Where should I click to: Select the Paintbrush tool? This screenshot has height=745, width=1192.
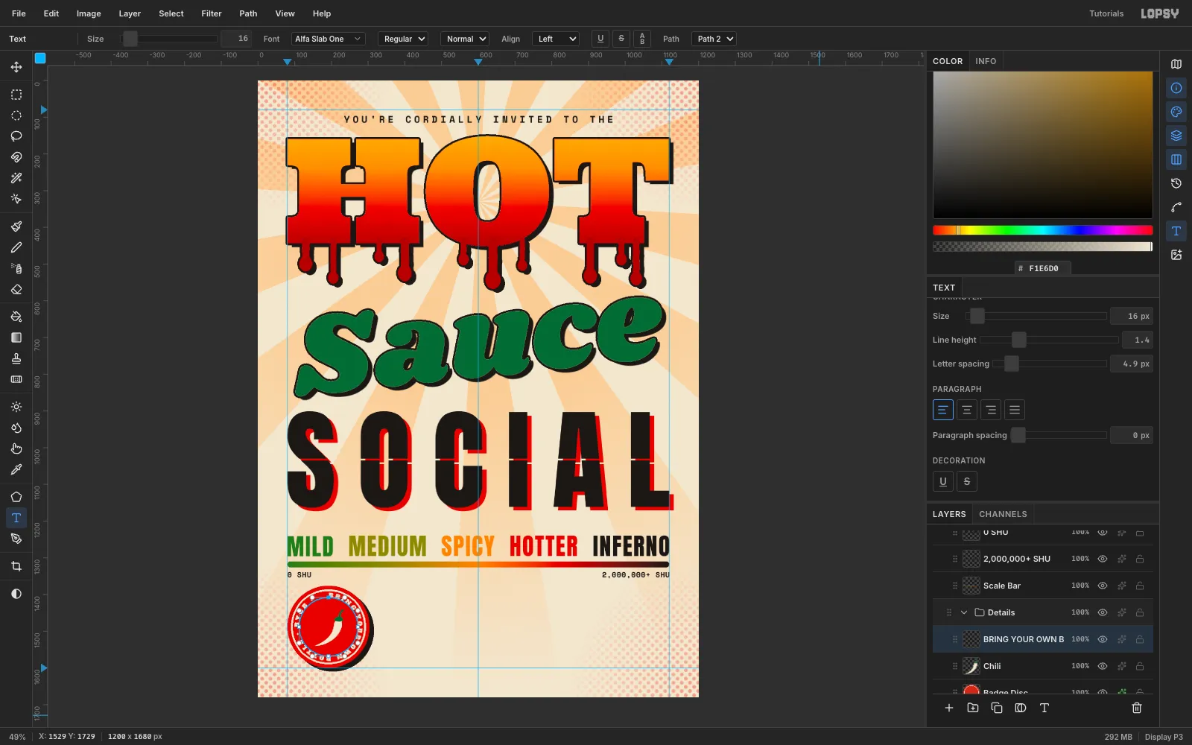pyautogui.click(x=16, y=226)
